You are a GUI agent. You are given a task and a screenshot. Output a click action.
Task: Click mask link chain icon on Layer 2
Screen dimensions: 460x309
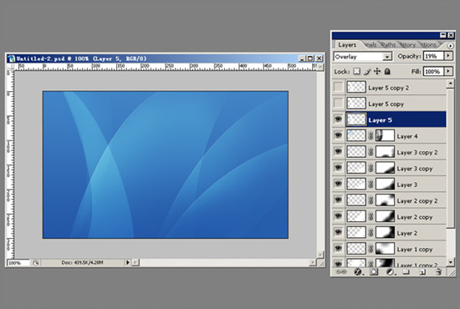pos(371,233)
